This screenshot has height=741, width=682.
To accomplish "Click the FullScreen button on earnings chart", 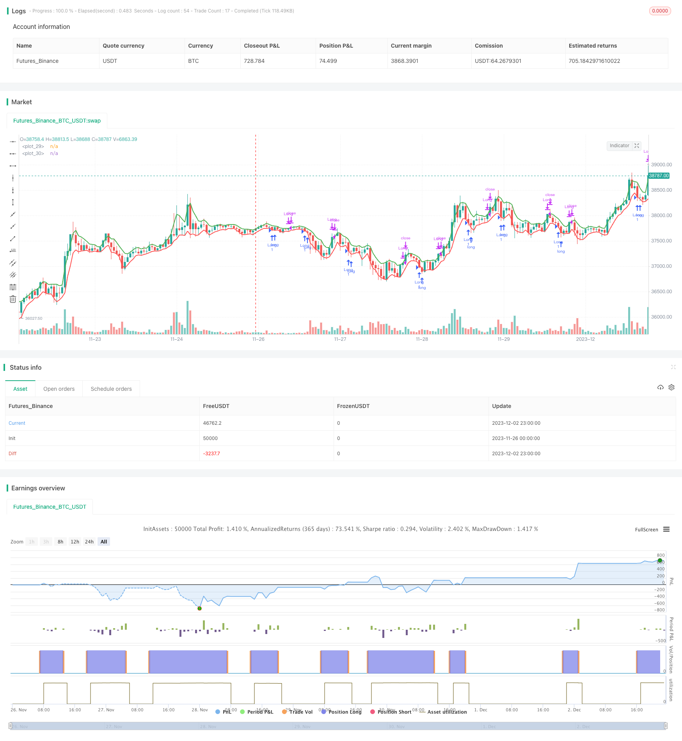I will point(646,530).
